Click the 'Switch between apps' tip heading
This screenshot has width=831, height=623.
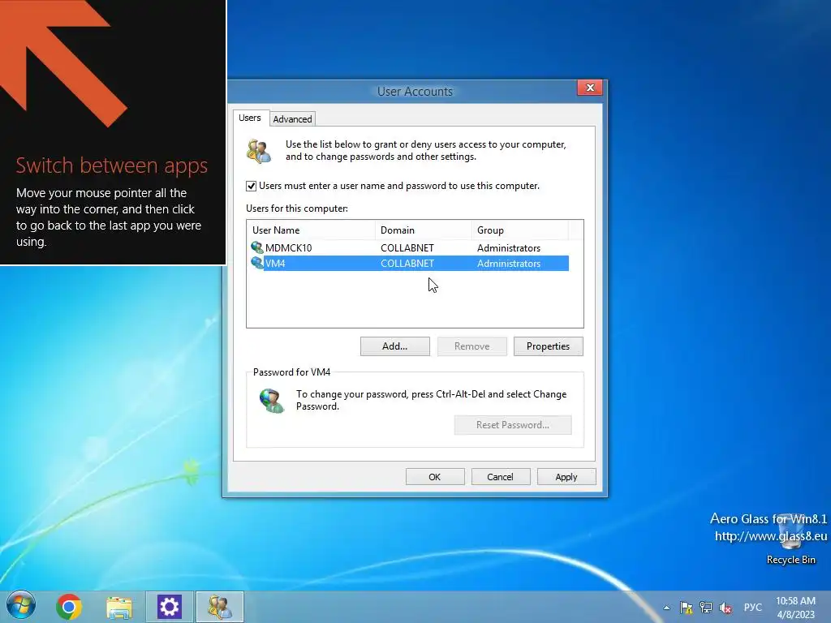[x=112, y=165]
